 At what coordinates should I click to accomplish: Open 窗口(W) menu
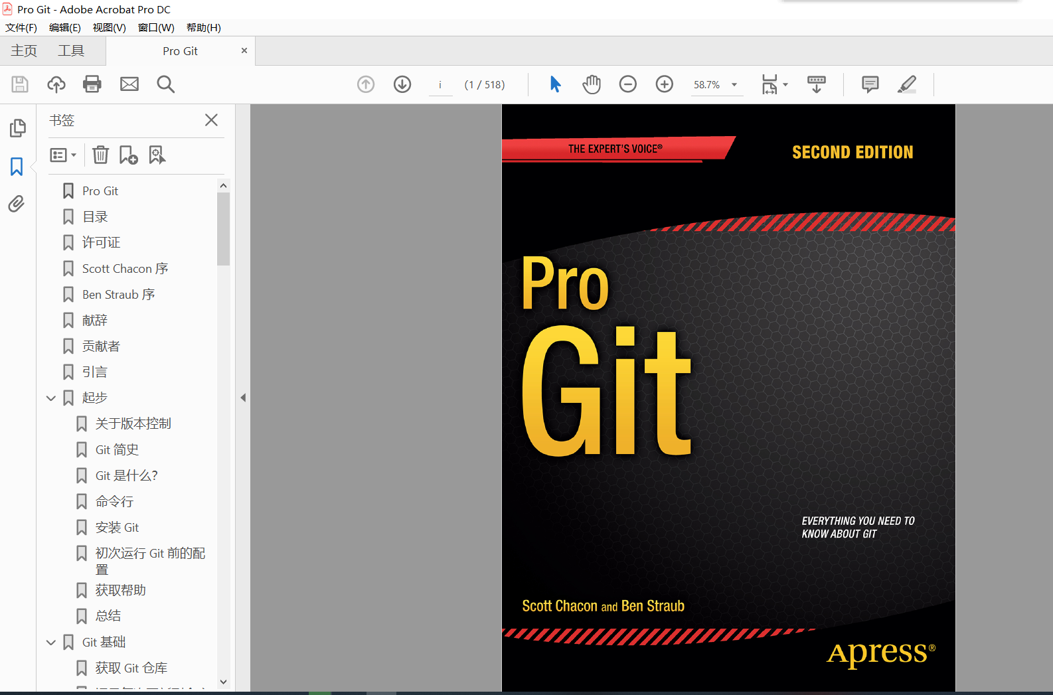coord(156,27)
